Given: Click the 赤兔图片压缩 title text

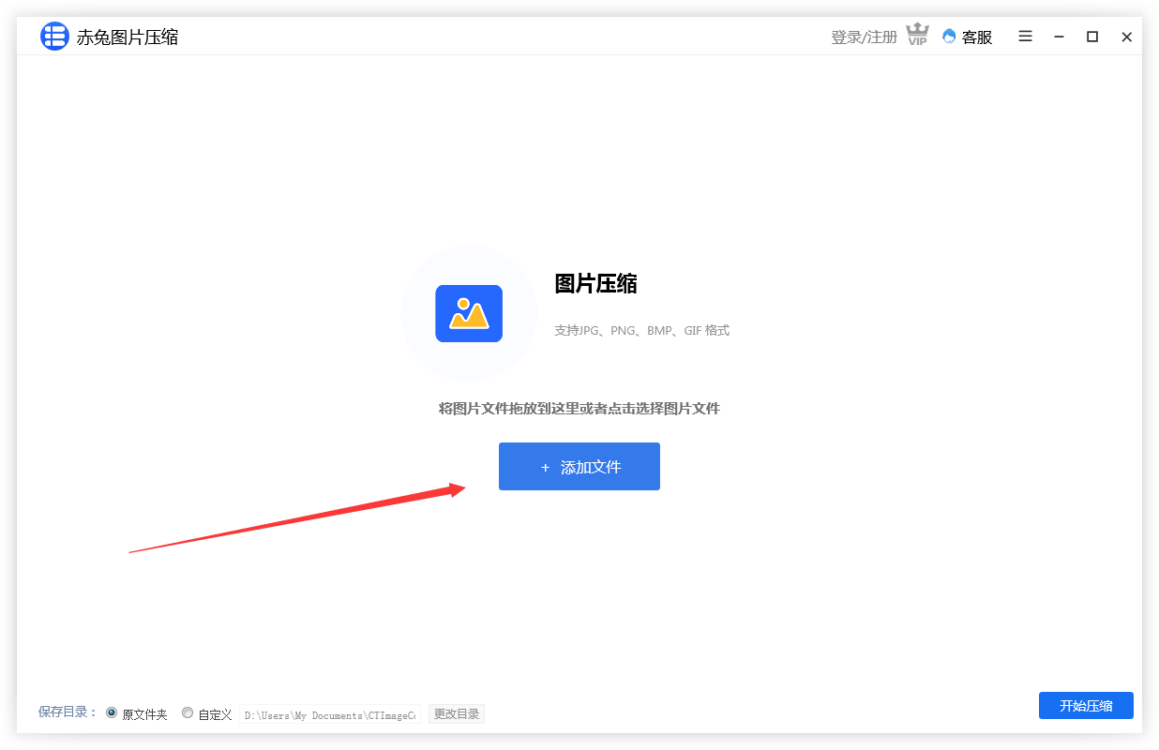Looking at the screenshot, I should (128, 37).
